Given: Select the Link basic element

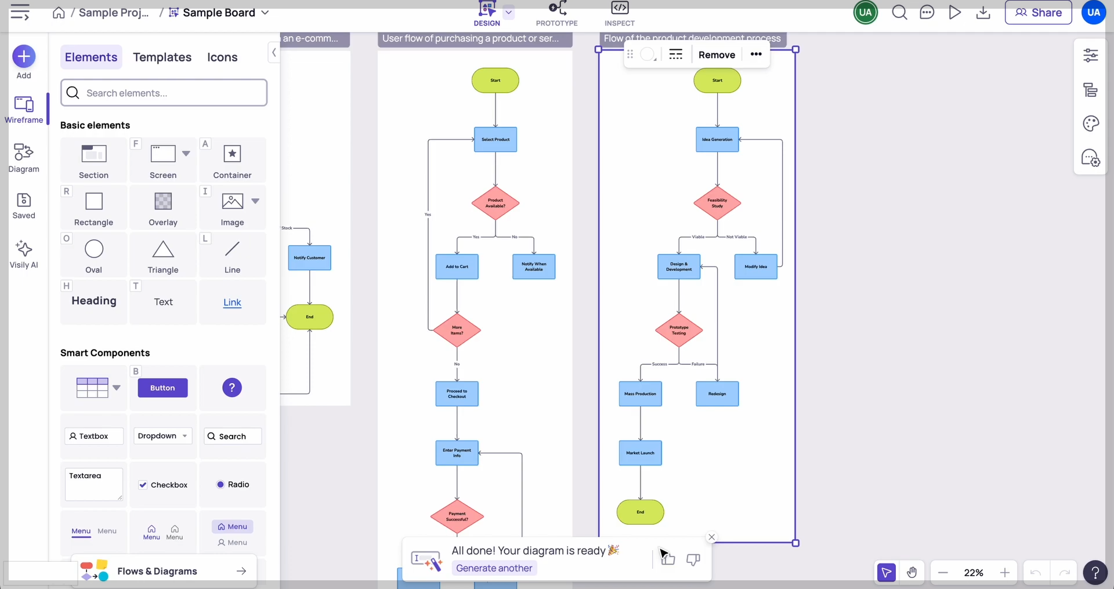Looking at the screenshot, I should (233, 302).
